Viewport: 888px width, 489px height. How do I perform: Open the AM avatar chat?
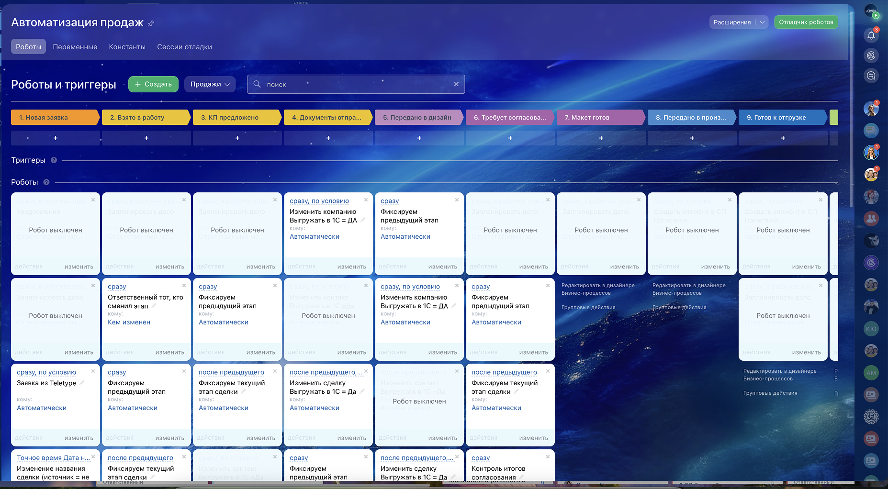click(x=871, y=373)
